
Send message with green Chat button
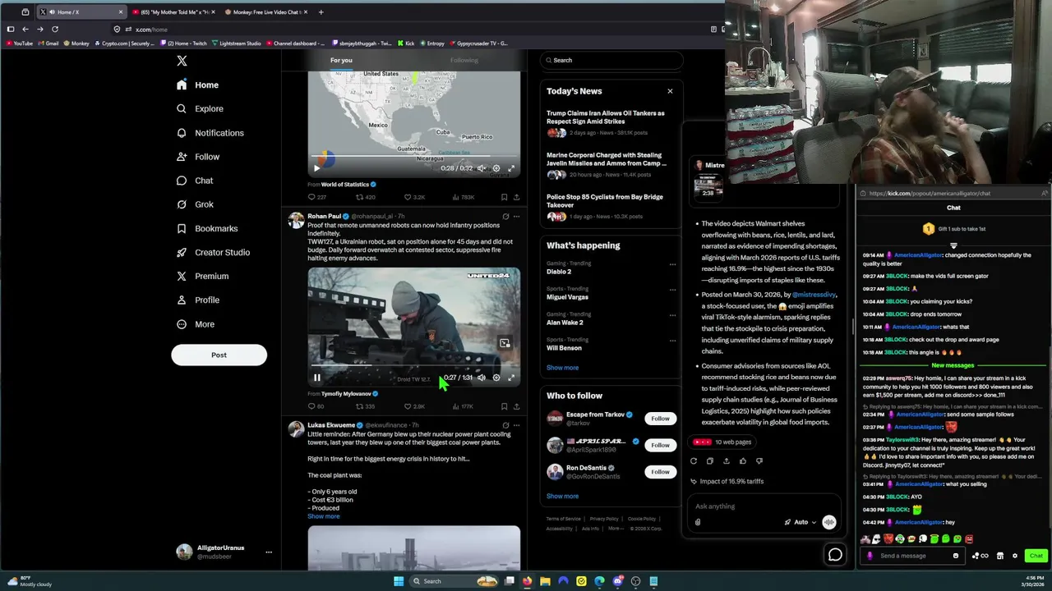(x=1036, y=556)
